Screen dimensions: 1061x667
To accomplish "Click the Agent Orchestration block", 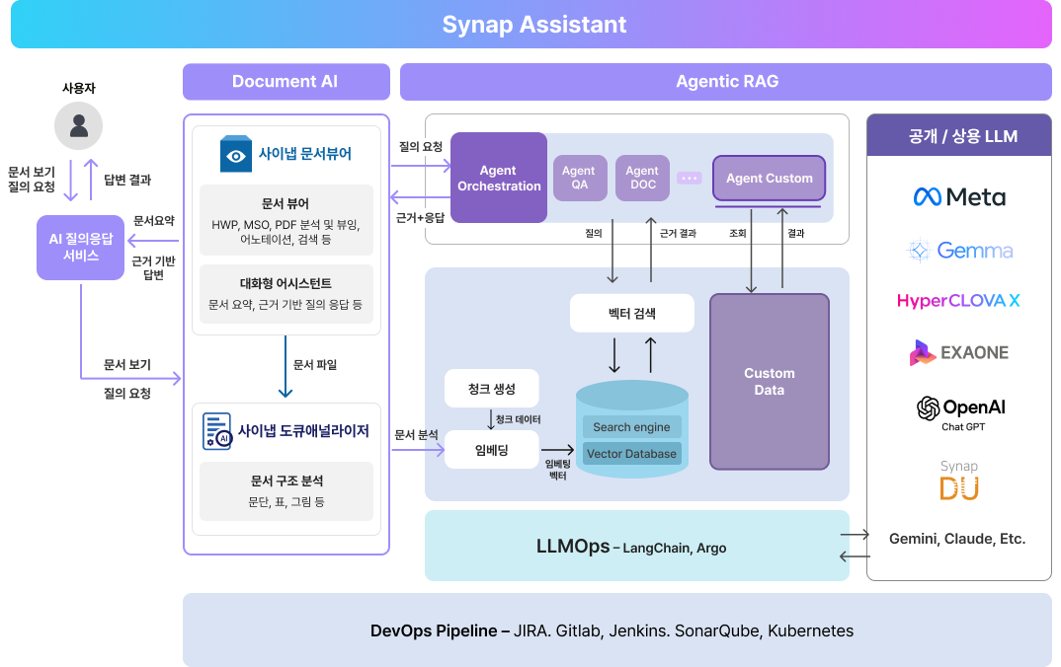I will [499, 179].
